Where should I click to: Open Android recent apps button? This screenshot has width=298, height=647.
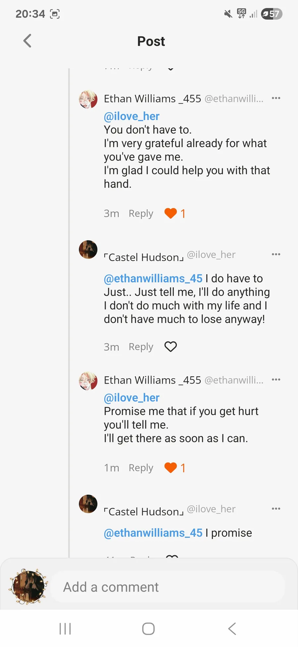pyautogui.click(x=65, y=628)
